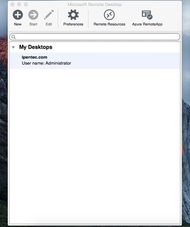Click the Edit pencil icon
The image size is (190, 227).
tap(49, 15)
